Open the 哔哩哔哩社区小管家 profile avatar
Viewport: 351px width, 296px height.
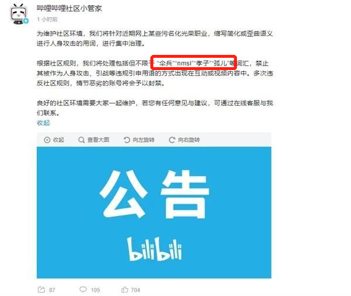(19, 14)
